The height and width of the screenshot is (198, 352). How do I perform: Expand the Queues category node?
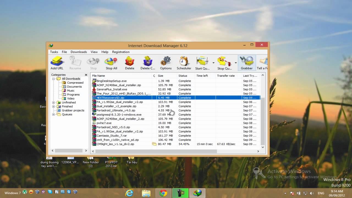point(54,114)
